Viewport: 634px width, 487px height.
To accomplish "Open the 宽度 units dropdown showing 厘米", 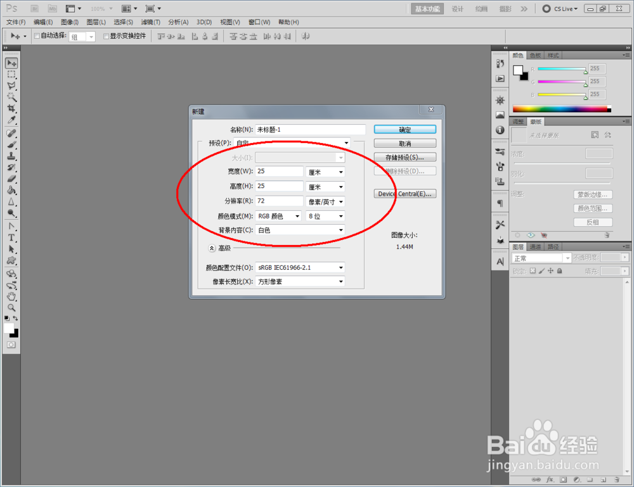I will [325, 171].
